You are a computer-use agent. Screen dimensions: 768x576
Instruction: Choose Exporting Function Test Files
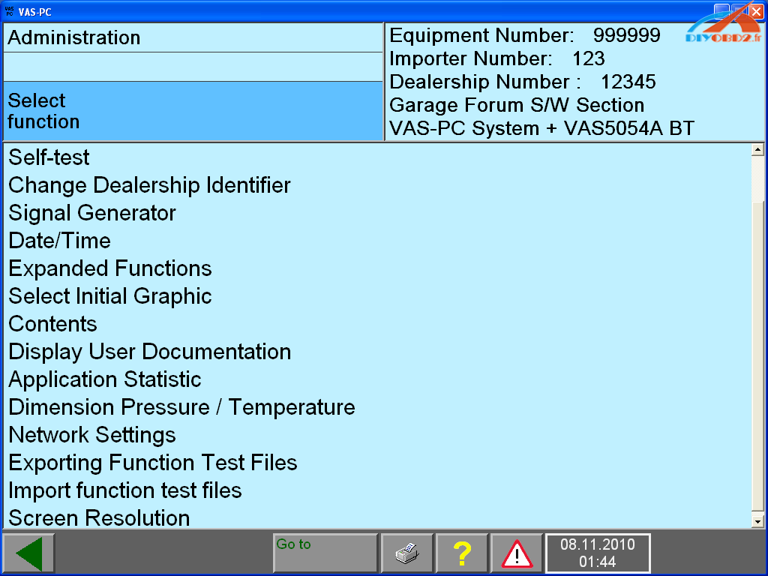[153, 463]
